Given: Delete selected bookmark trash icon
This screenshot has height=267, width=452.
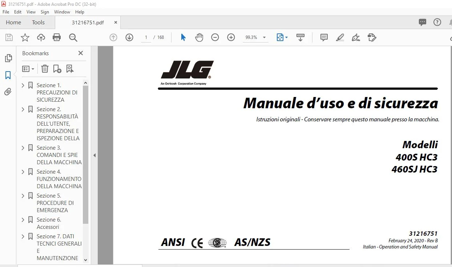Looking at the screenshot, I should click(x=45, y=69).
